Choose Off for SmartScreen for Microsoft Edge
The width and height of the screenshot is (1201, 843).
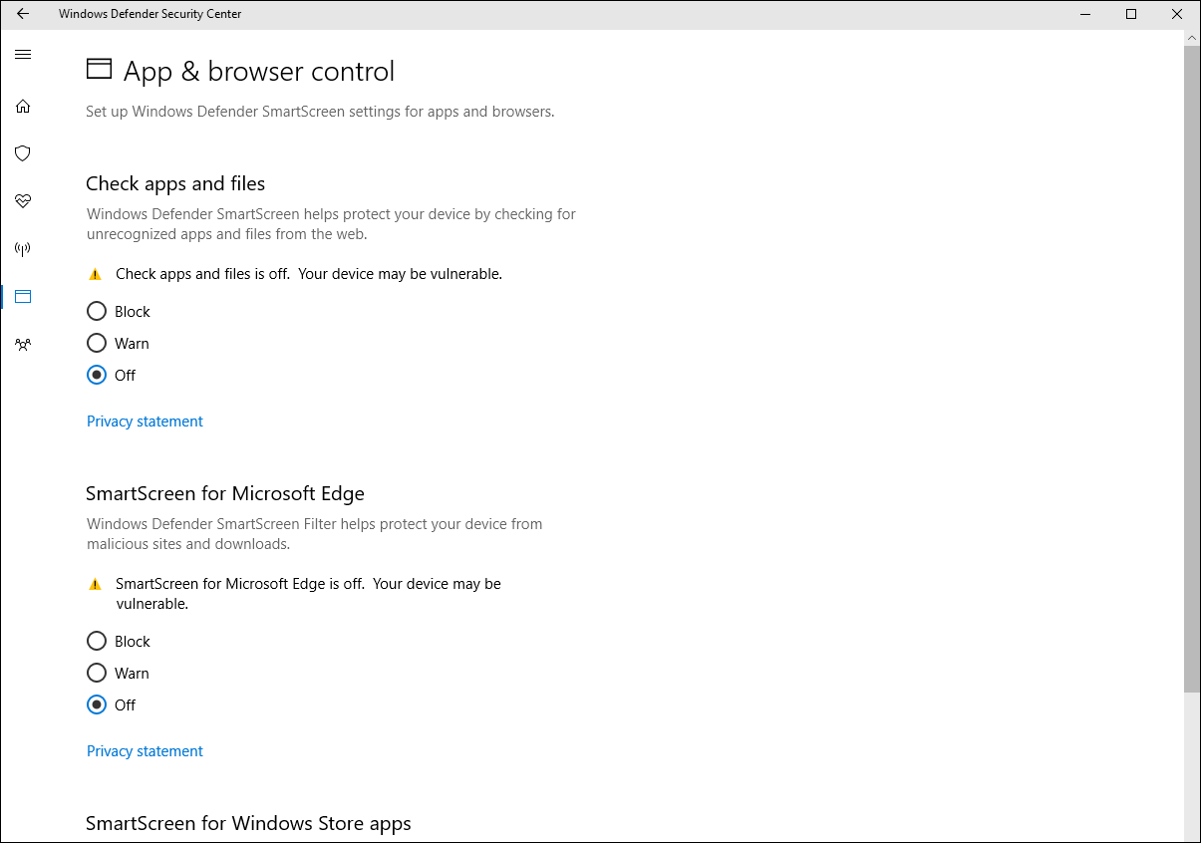[x=97, y=705]
